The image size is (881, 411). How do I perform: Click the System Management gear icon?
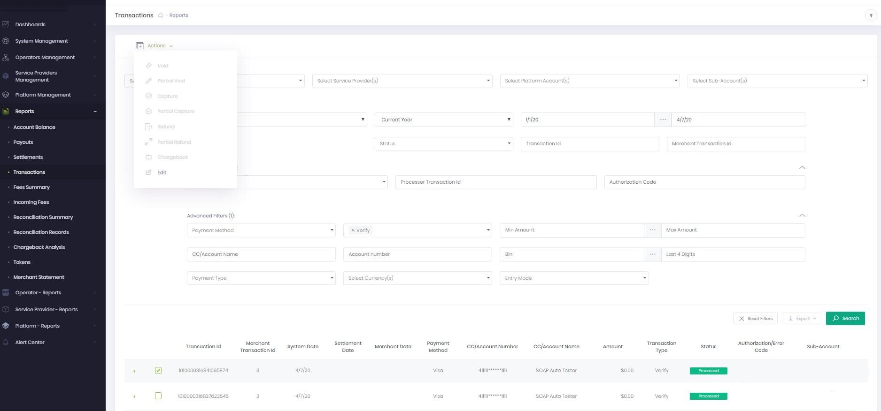6,41
